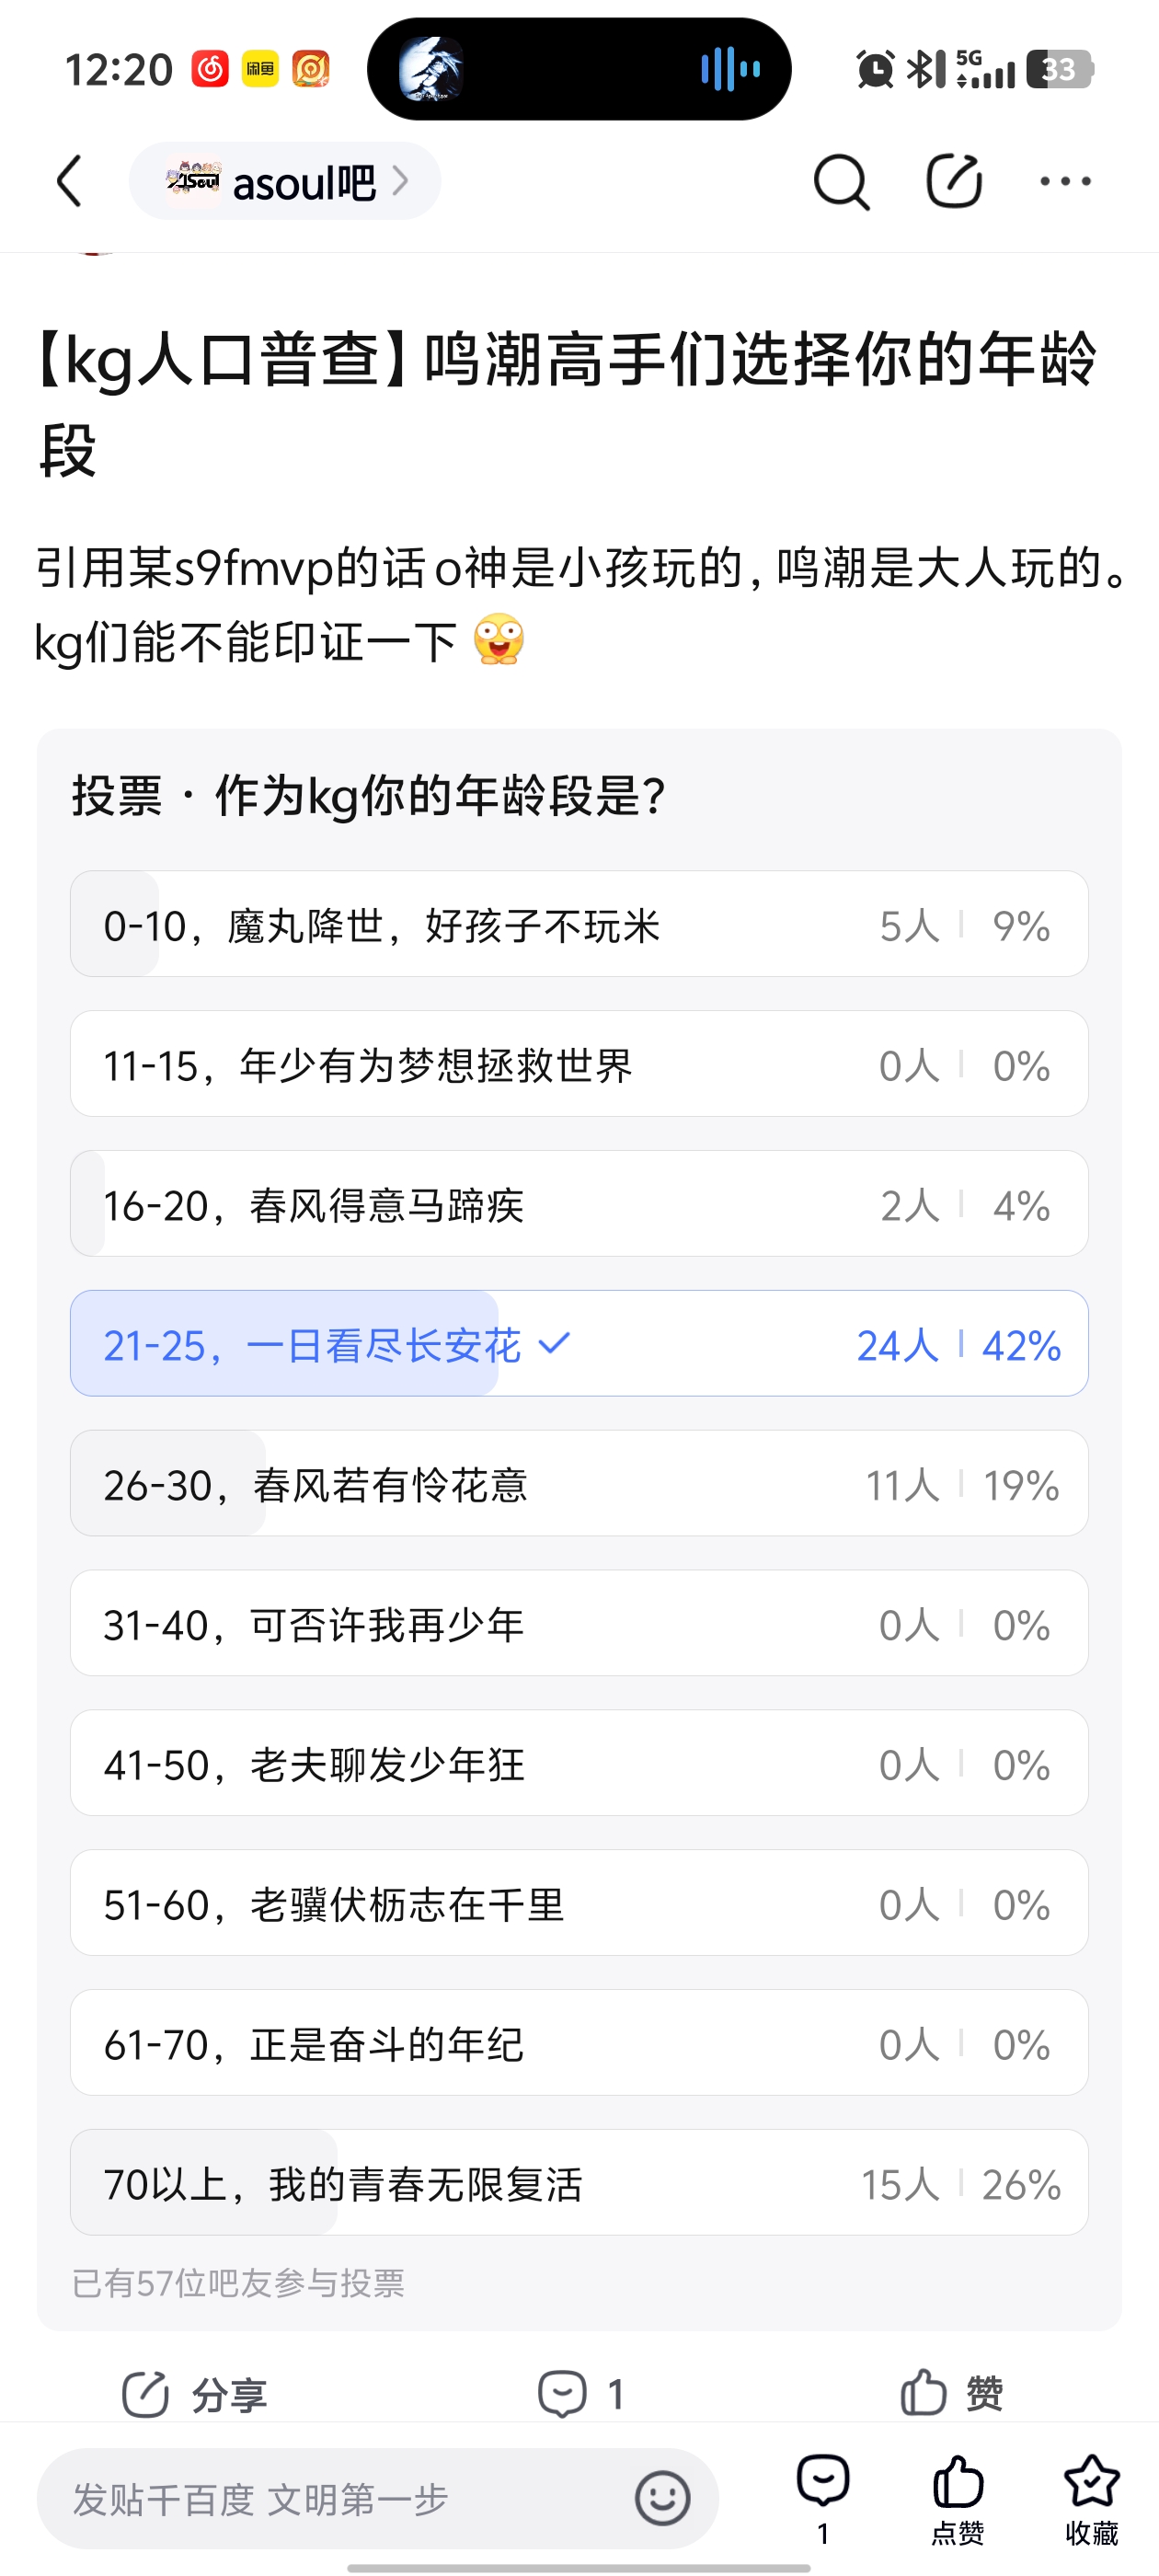This screenshot has width=1159, height=2576.
Task: Select the 31-40 age poll option
Action: [579, 1624]
